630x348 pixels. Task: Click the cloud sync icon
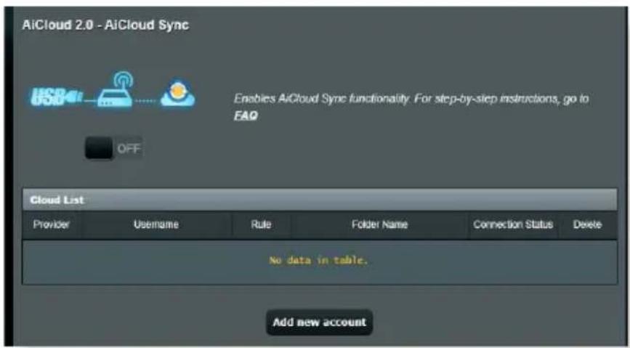(x=178, y=93)
